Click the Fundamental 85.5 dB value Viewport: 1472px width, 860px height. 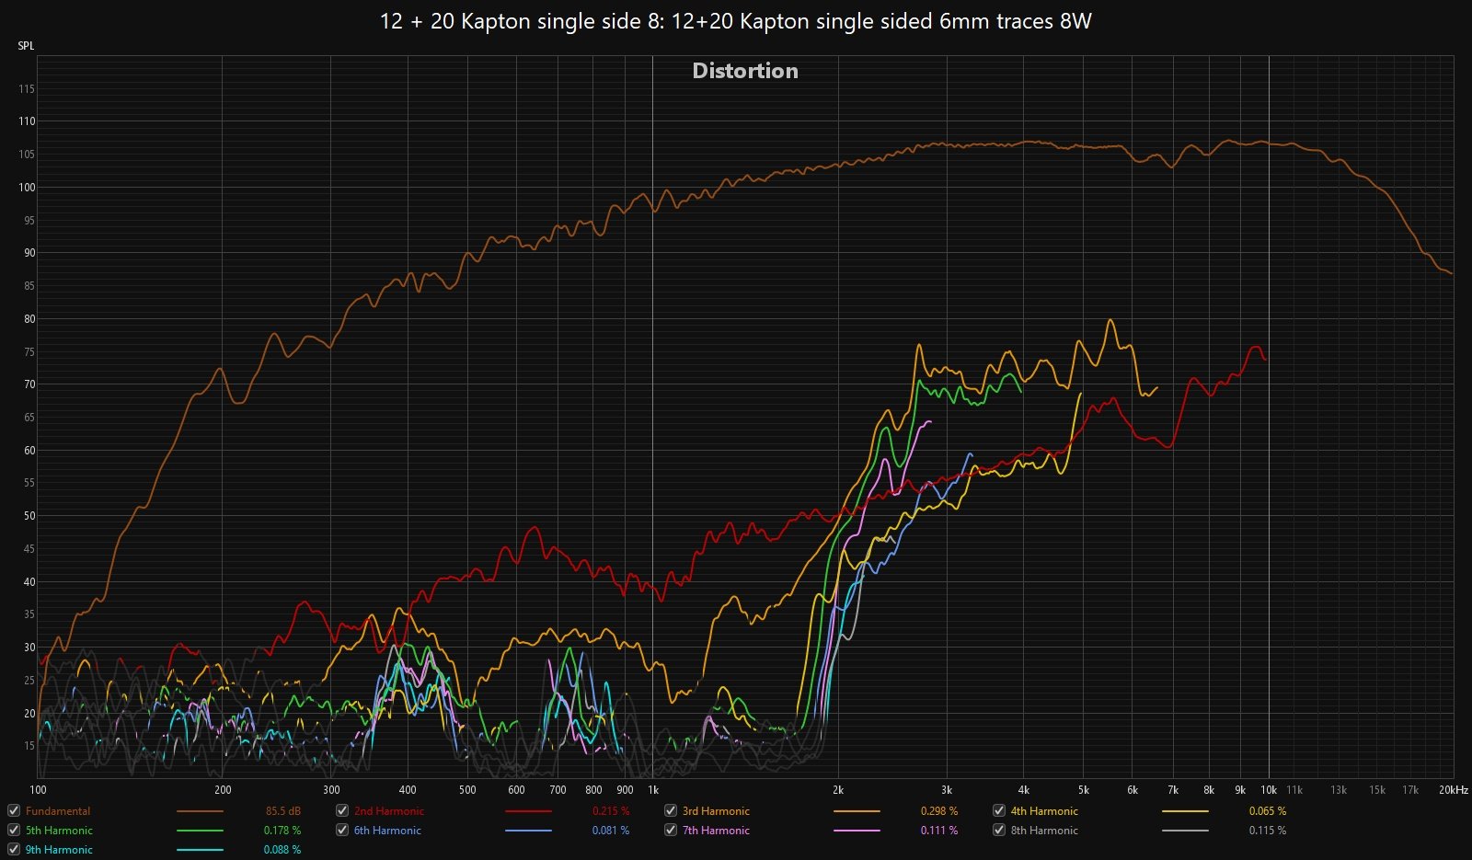[283, 811]
